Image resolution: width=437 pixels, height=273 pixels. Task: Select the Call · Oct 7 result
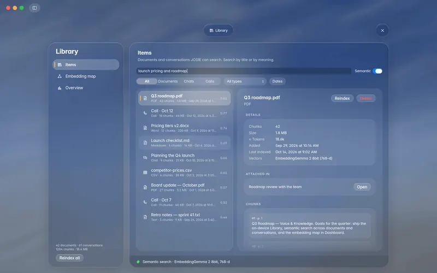click(185, 202)
